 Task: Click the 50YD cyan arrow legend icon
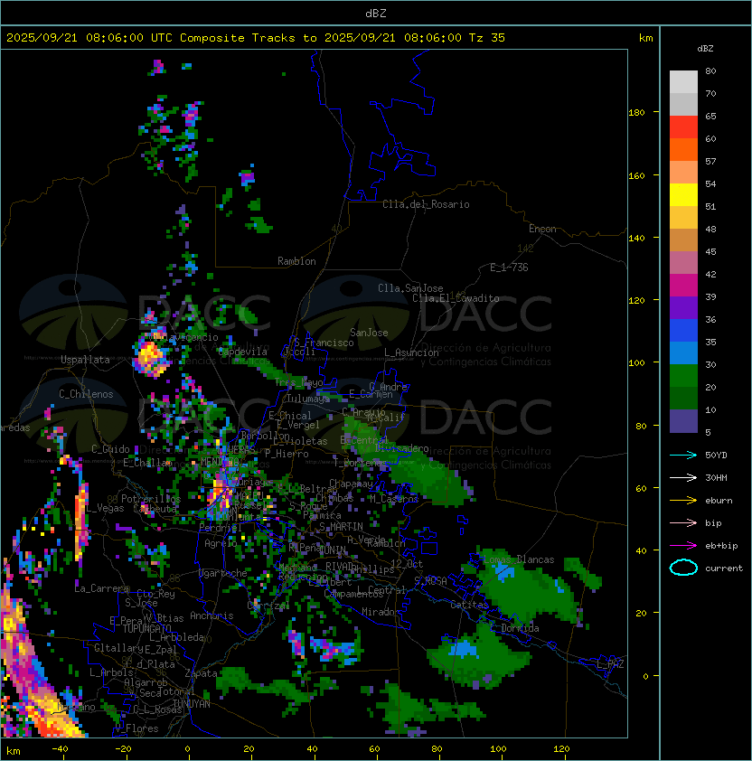[683, 456]
